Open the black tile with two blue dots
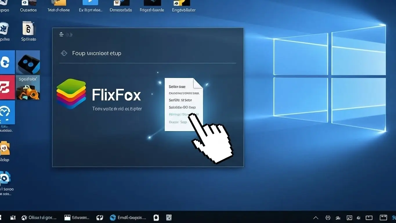This screenshot has height=223, width=396. [28, 62]
